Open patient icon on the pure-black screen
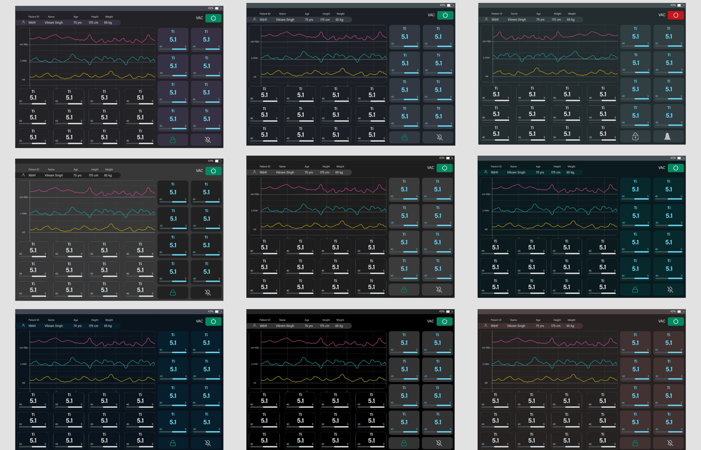The image size is (701, 450). pyautogui.click(x=254, y=326)
